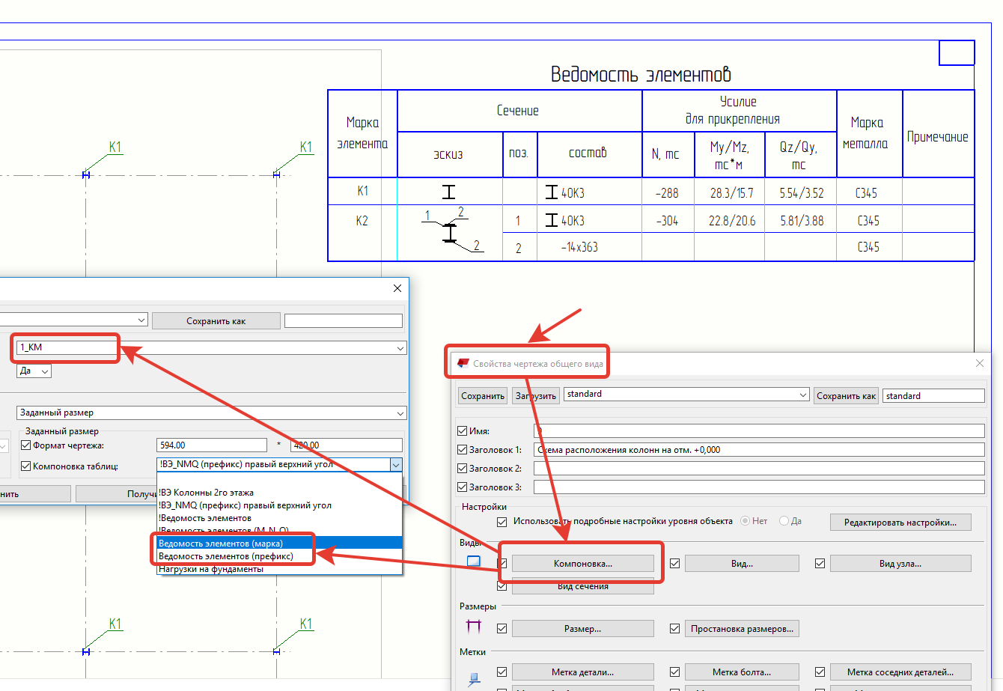1003x691 pixels.
Task: Click the Tekla logo in dialog title
Action: click(463, 363)
